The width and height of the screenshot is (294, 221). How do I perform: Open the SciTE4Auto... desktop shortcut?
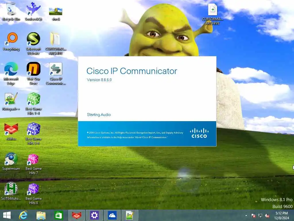(x=11, y=191)
